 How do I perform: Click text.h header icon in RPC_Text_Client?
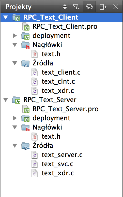tap(35, 54)
